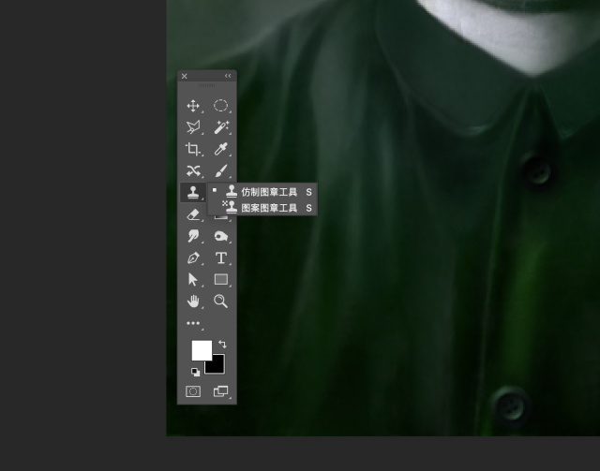Image resolution: width=600 pixels, height=471 pixels.
Task: Select the Crop tool
Action: pyautogui.click(x=193, y=149)
